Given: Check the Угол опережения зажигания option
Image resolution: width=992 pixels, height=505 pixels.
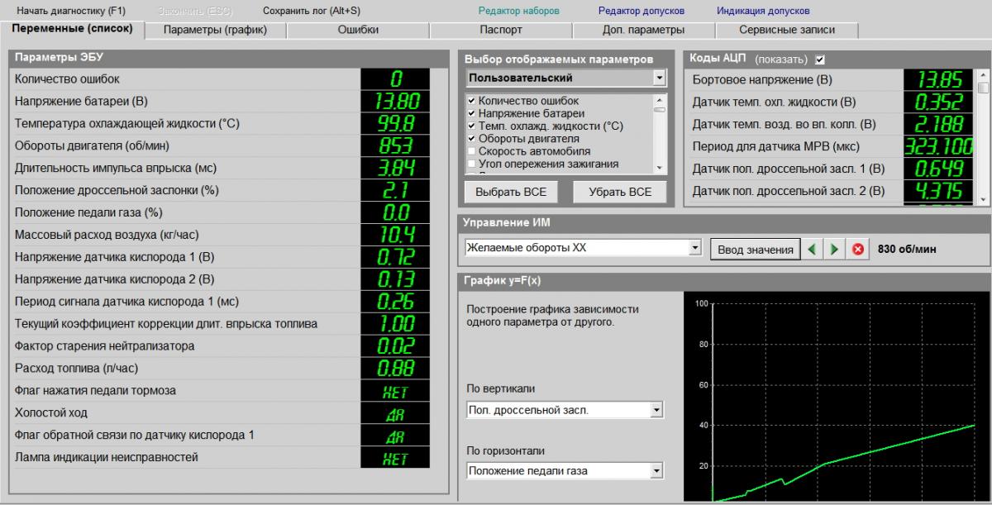Looking at the screenshot, I should [471, 164].
